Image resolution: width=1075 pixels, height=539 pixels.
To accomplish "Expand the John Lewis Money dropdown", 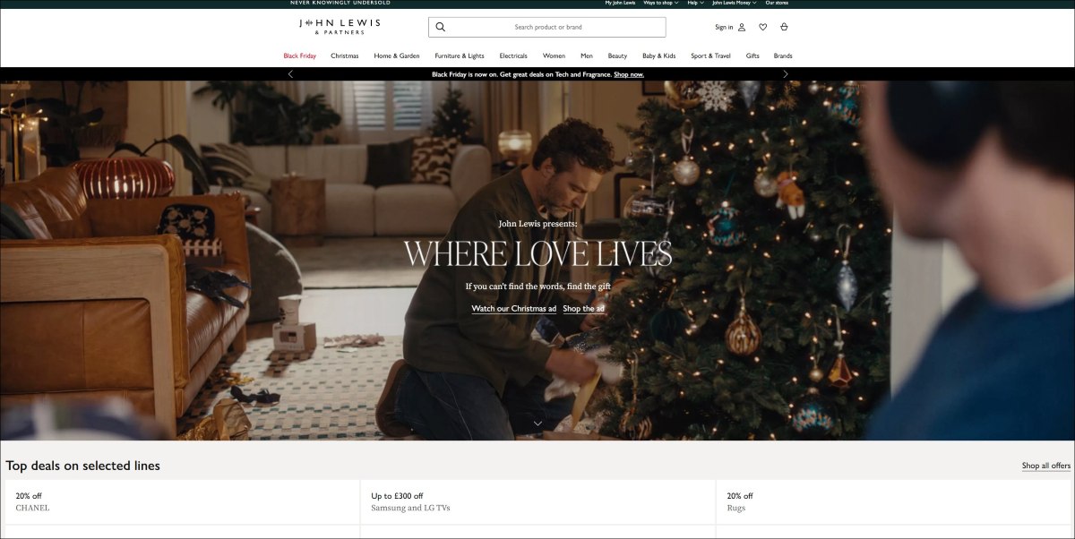I will [x=732, y=3].
